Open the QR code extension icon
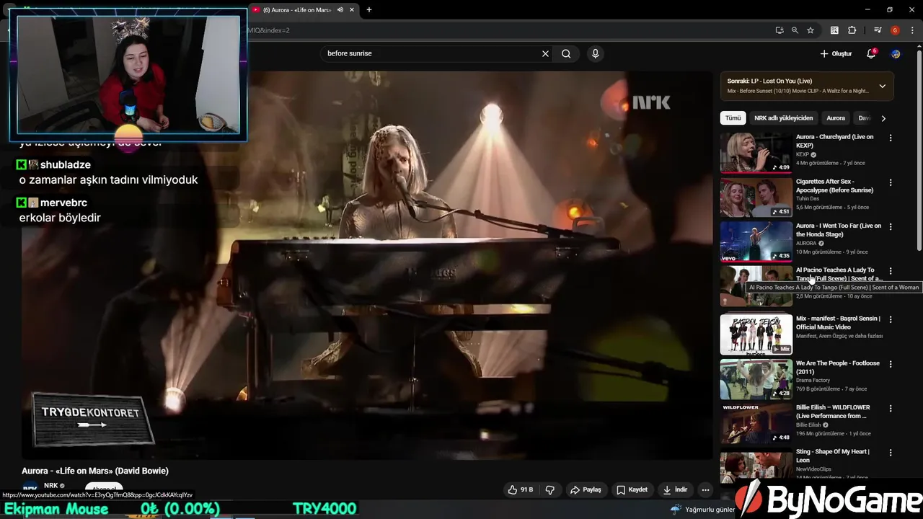Image resolution: width=923 pixels, height=519 pixels. (834, 30)
